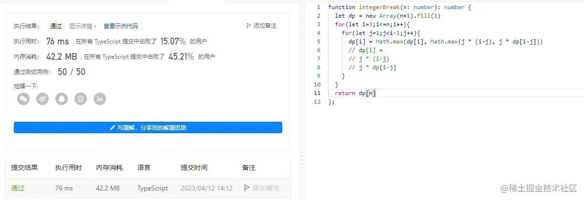Image resolution: width=584 pixels, height=200 pixels.
Task: Share result via QQ icon
Action: tap(62, 99)
